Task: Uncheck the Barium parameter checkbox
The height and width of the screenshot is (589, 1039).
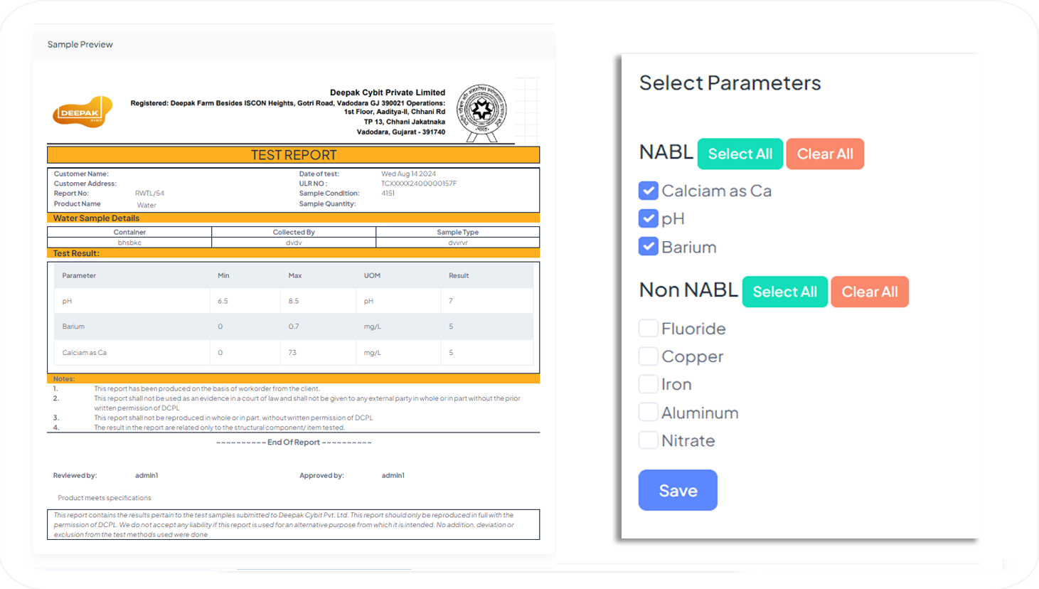Action: pos(648,247)
